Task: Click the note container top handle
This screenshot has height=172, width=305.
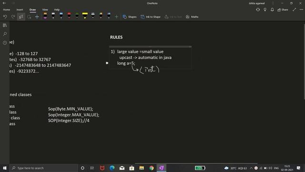Action: click(x=150, y=47)
